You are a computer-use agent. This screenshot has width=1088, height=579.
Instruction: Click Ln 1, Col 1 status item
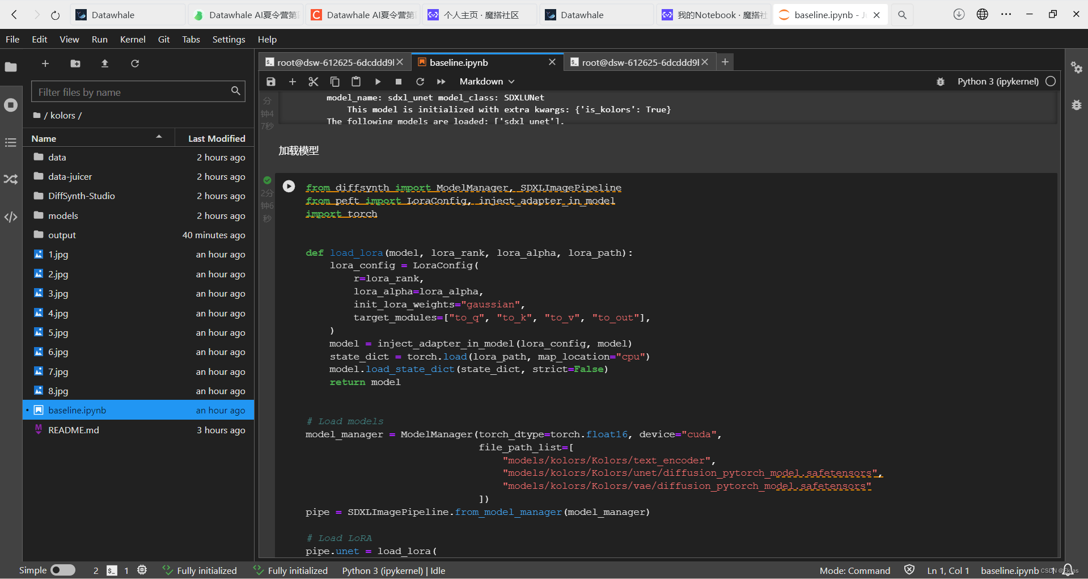point(948,570)
